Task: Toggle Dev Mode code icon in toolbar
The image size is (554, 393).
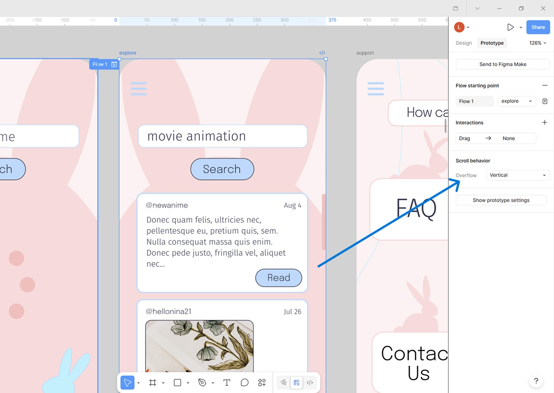Action: pos(310,383)
